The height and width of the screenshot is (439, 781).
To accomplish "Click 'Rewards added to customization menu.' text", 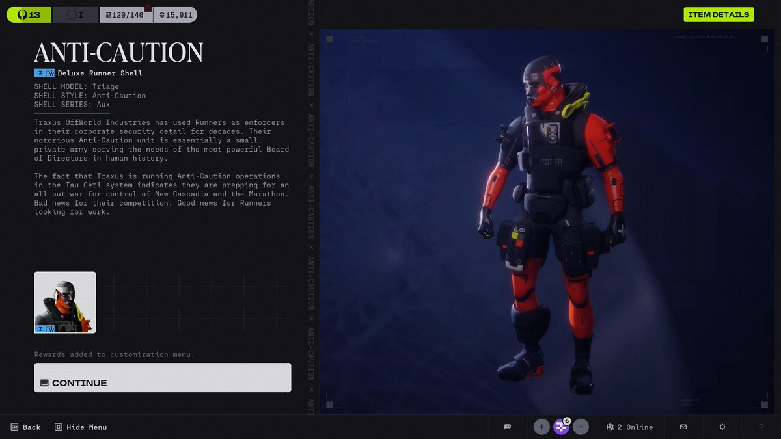I will [x=115, y=354].
